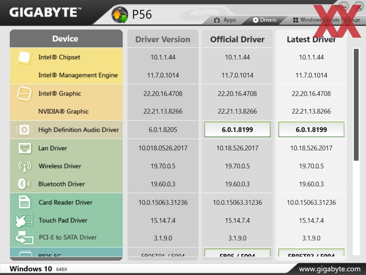
Task: Click the Intel Graphic chip icon
Action: pyautogui.click(x=24, y=93)
